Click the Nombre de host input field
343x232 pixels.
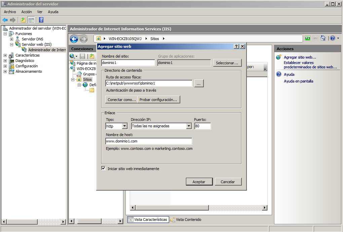pyautogui.click(x=148, y=141)
